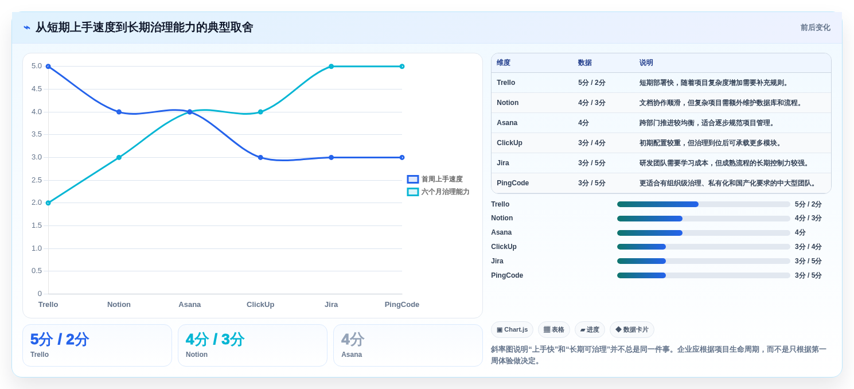This screenshot has height=389, width=854.
Task: Click the Notion progress bar
Action: click(x=703, y=219)
